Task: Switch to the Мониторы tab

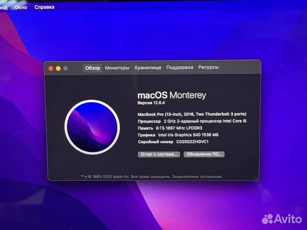Action: 117,68
